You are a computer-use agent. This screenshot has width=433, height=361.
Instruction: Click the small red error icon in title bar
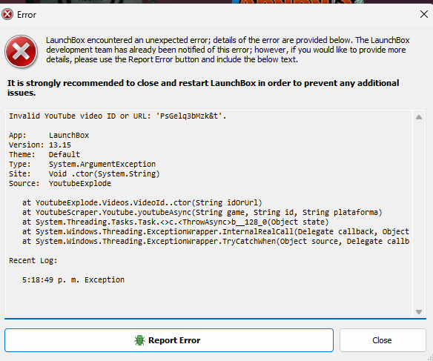[x=7, y=14]
